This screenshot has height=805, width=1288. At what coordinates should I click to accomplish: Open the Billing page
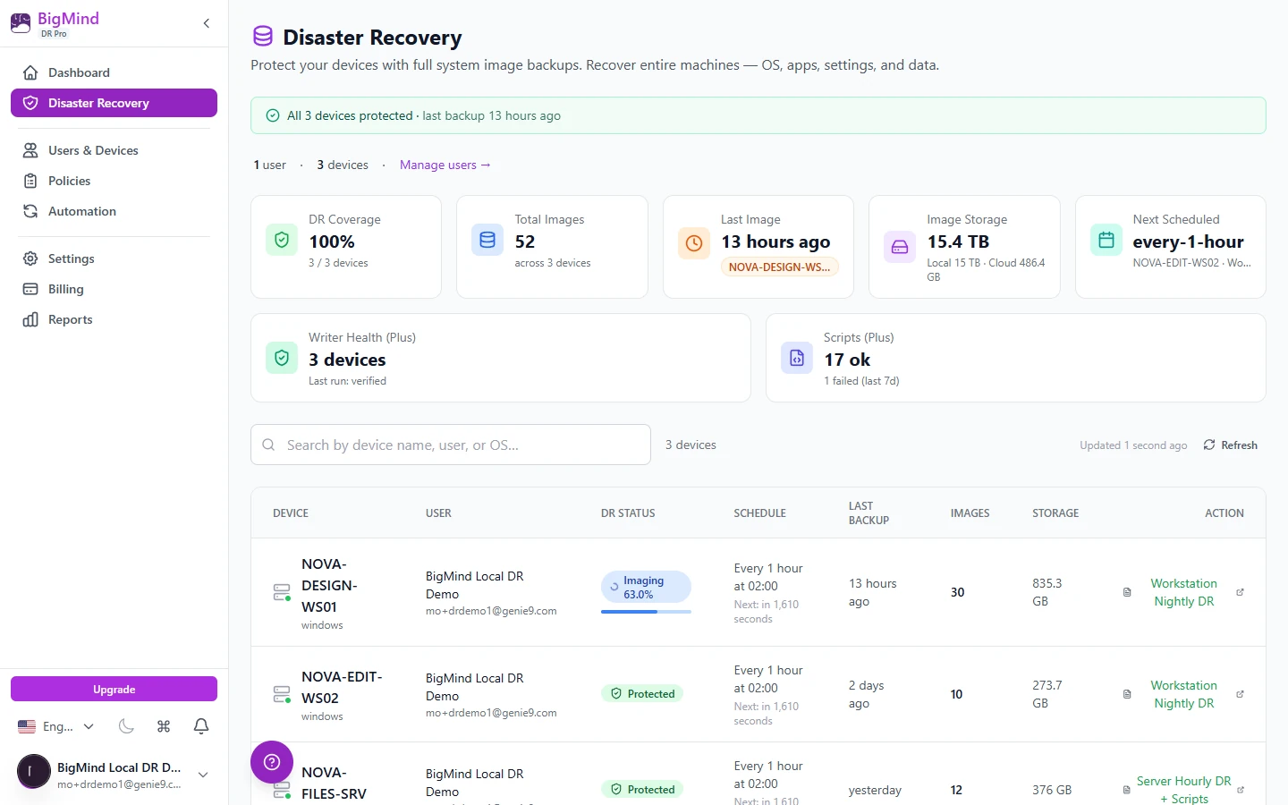tap(114, 289)
